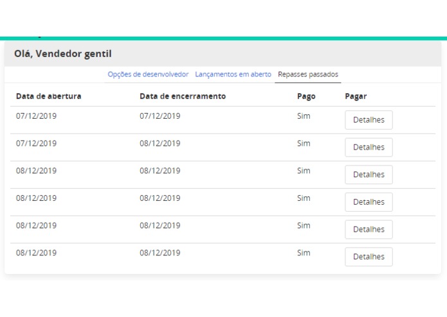Open Detalhes in the third table row

[x=369, y=175]
